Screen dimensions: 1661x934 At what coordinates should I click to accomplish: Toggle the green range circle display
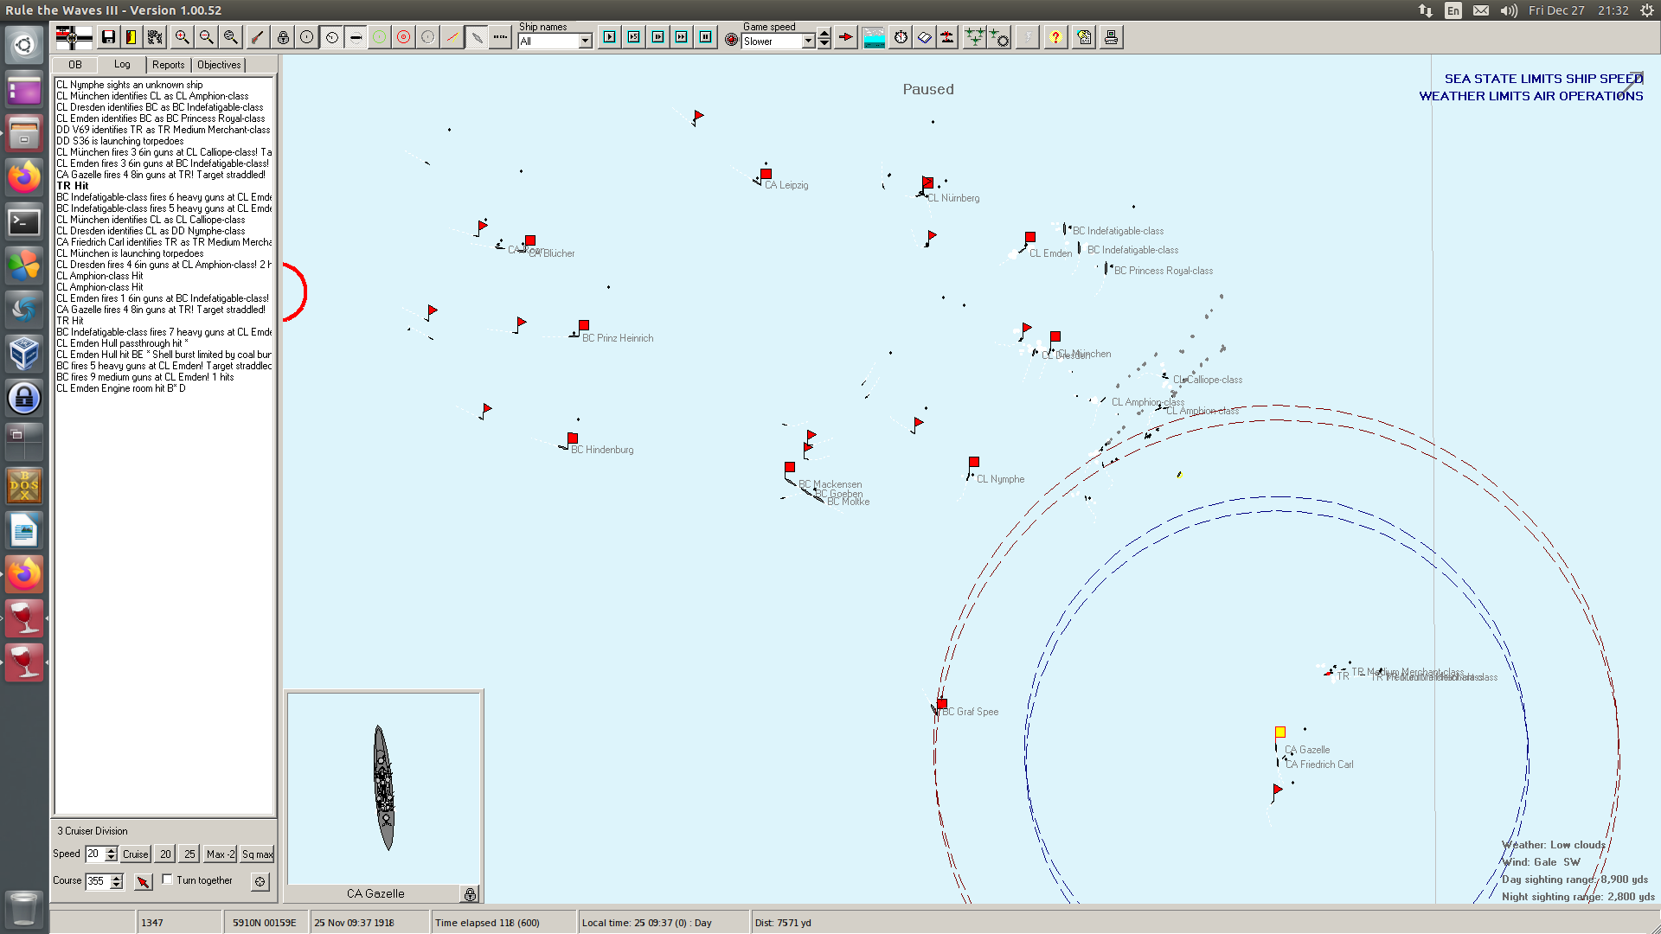point(380,37)
